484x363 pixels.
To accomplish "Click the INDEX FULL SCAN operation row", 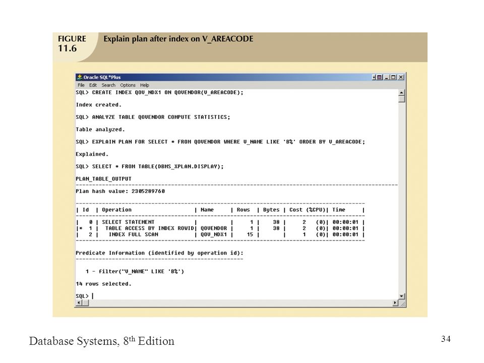I will (220, 234).
